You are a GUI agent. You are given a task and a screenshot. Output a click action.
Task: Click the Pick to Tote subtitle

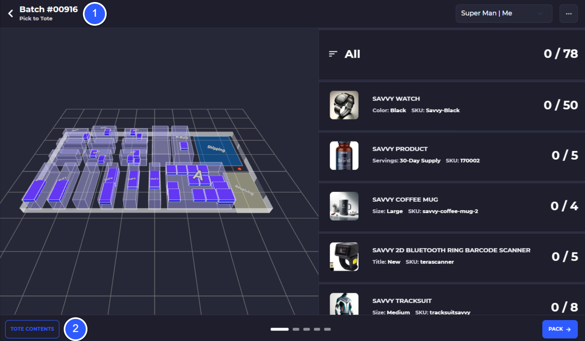point(36,19)
